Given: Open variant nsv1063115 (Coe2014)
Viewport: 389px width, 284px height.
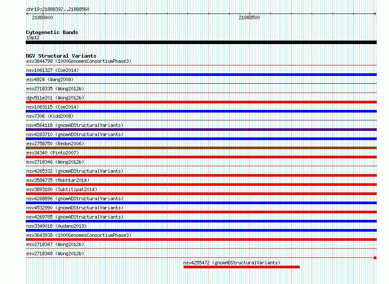Looking at the screenshot, I should coord(52,107).
